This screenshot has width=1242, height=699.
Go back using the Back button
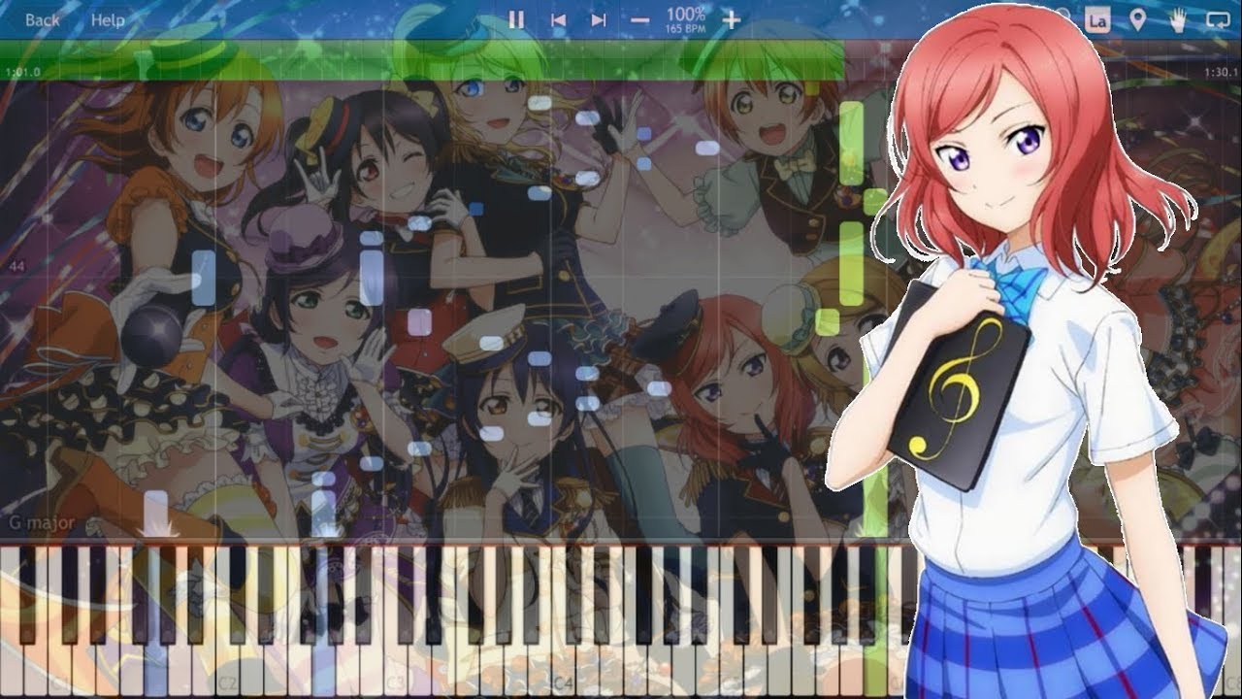(x=42, y=19)
